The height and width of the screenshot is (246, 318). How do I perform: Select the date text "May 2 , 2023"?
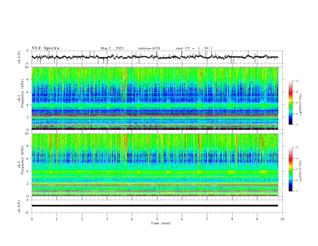tap(112, 48)
